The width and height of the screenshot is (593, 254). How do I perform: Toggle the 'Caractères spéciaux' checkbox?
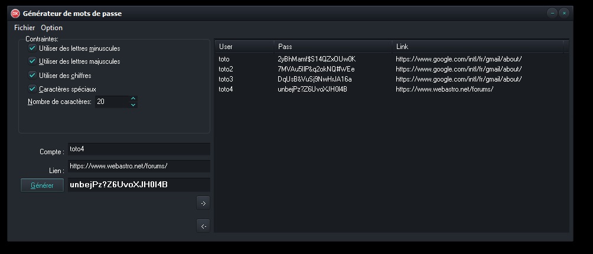[x=32, y=89]
